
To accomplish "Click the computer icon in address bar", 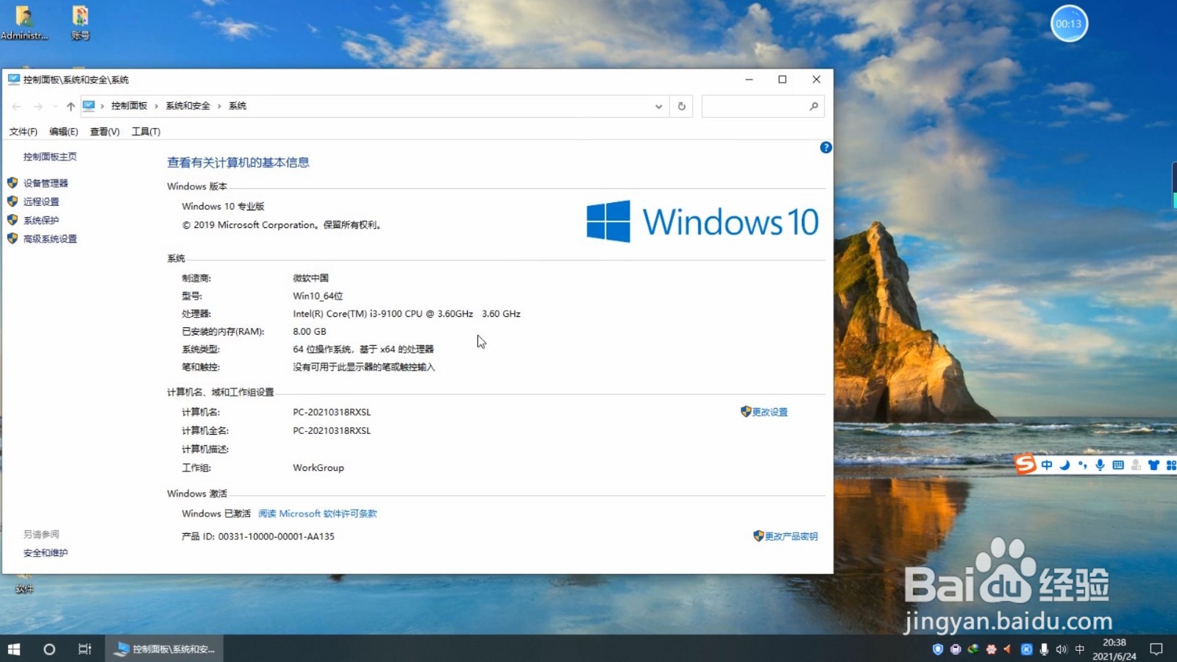I will click(x=89, y=106).
